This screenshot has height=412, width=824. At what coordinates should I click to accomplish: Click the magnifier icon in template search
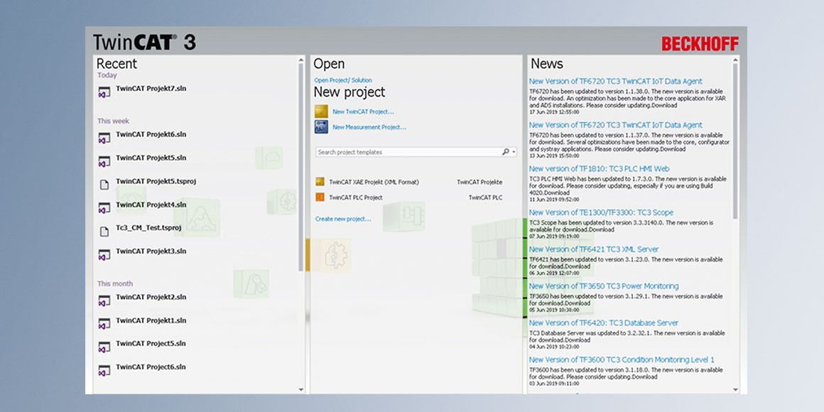click(x=505, y=152)
